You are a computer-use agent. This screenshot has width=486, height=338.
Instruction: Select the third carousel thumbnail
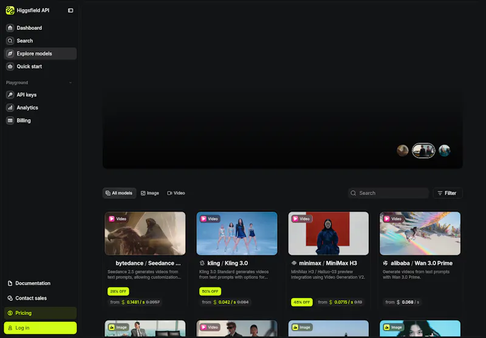coord(444,151)
